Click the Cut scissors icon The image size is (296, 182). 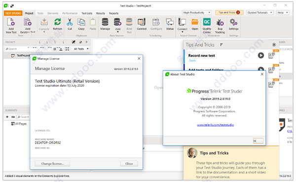(x=70, y=22)
